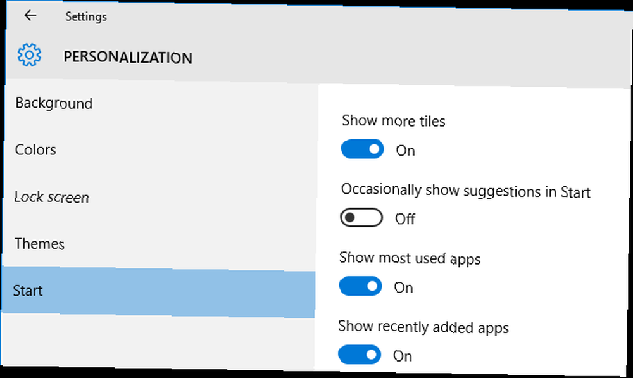Image resolution: width=633 pixels, height=378 pixels.
Task: Click the Show more tiles label
Action: point(394,121)
